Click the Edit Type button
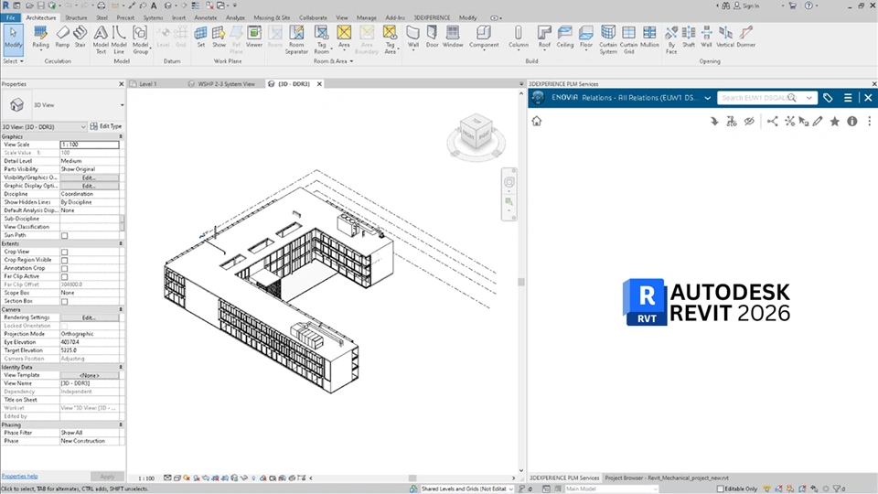Screen dimensions: 878x494 [106, 126]
